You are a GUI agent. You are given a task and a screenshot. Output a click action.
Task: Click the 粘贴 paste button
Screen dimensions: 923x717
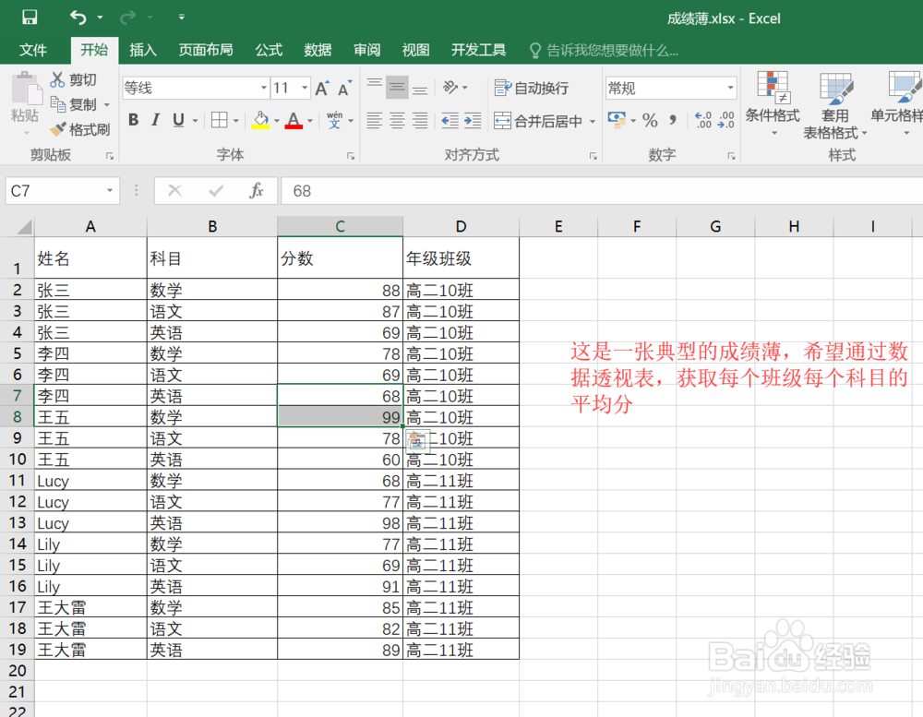(x=25, y=97)
